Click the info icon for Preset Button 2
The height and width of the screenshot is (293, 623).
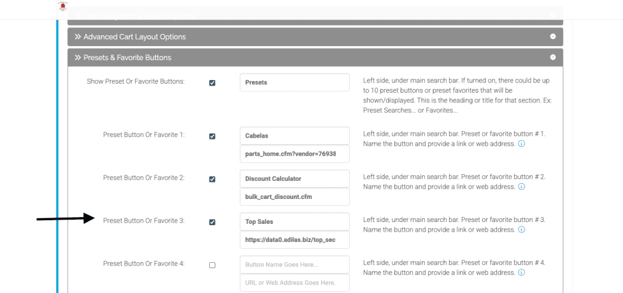click(x=521, y=187)
